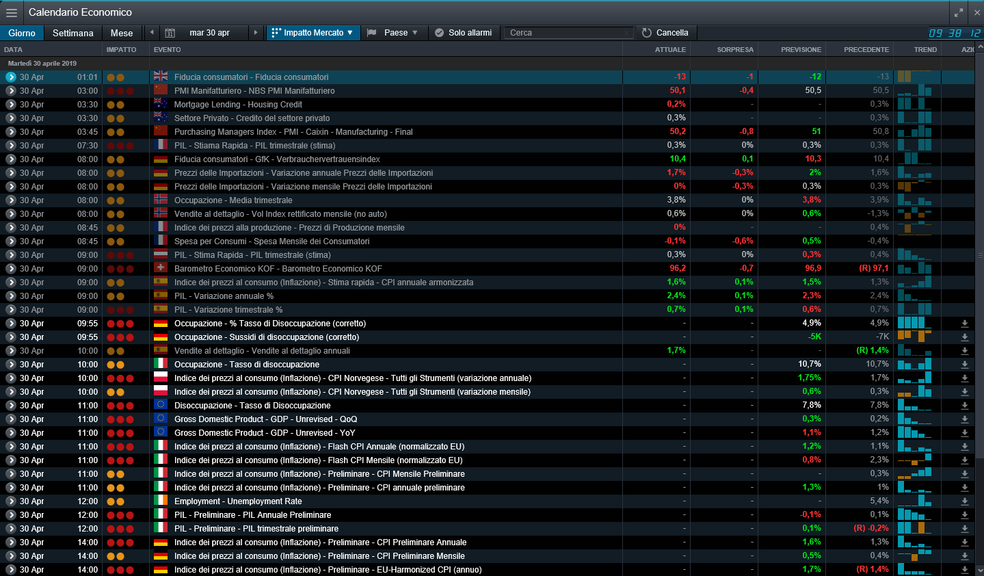The height and width of the screenshot is (576, 984).
Task: Select the 'Settore Privato - Credito del settore privato' event
Action: click(252, 118)
